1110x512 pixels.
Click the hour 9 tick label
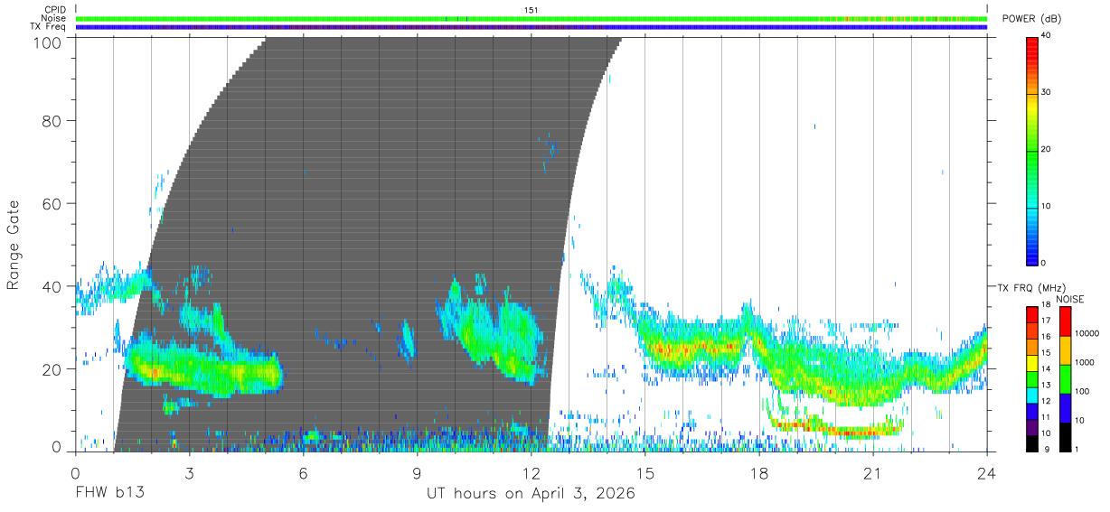click(x=417, y=472)
